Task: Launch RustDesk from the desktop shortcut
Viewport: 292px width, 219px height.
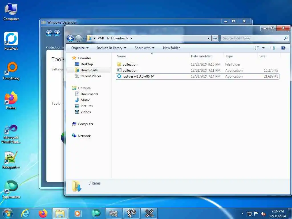Action: (x=11, y=41)
